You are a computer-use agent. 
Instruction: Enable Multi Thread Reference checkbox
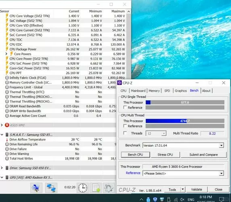(125, 126)
